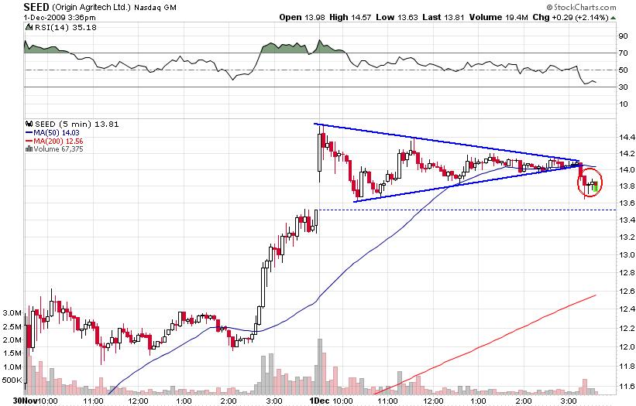
Task: Click the RSI 70 overbought level label
Action: (x=623, y=53)
